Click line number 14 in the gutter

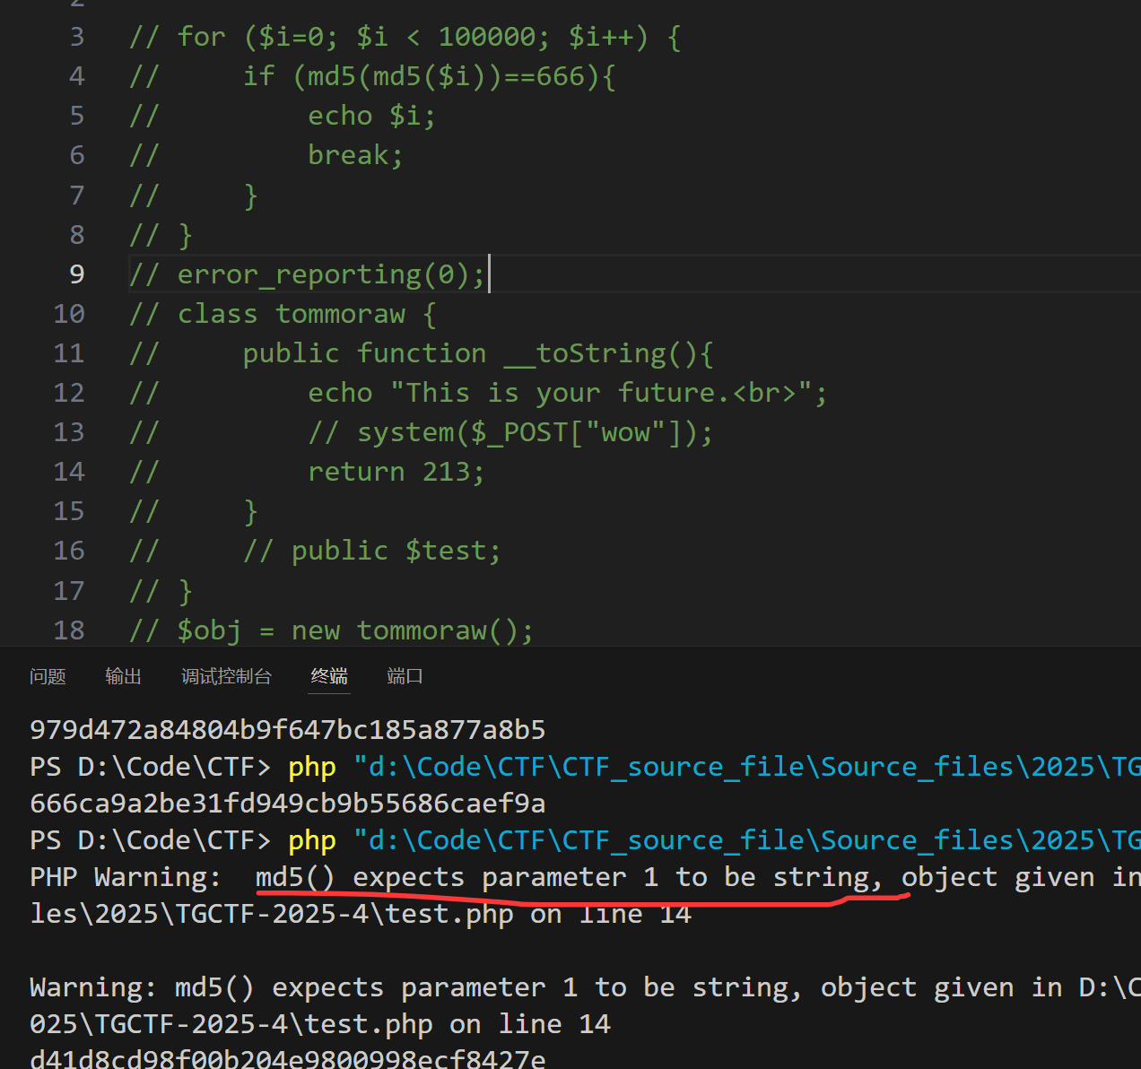69,472
